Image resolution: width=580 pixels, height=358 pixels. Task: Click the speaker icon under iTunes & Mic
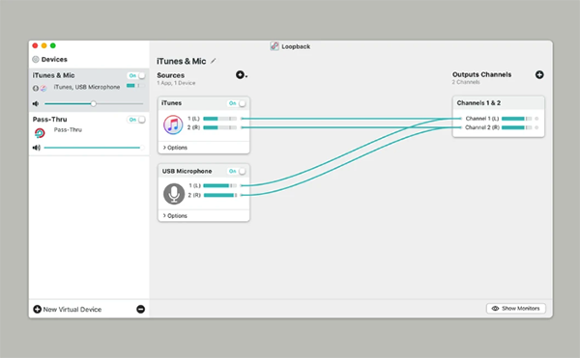click(x=36, y=103)
